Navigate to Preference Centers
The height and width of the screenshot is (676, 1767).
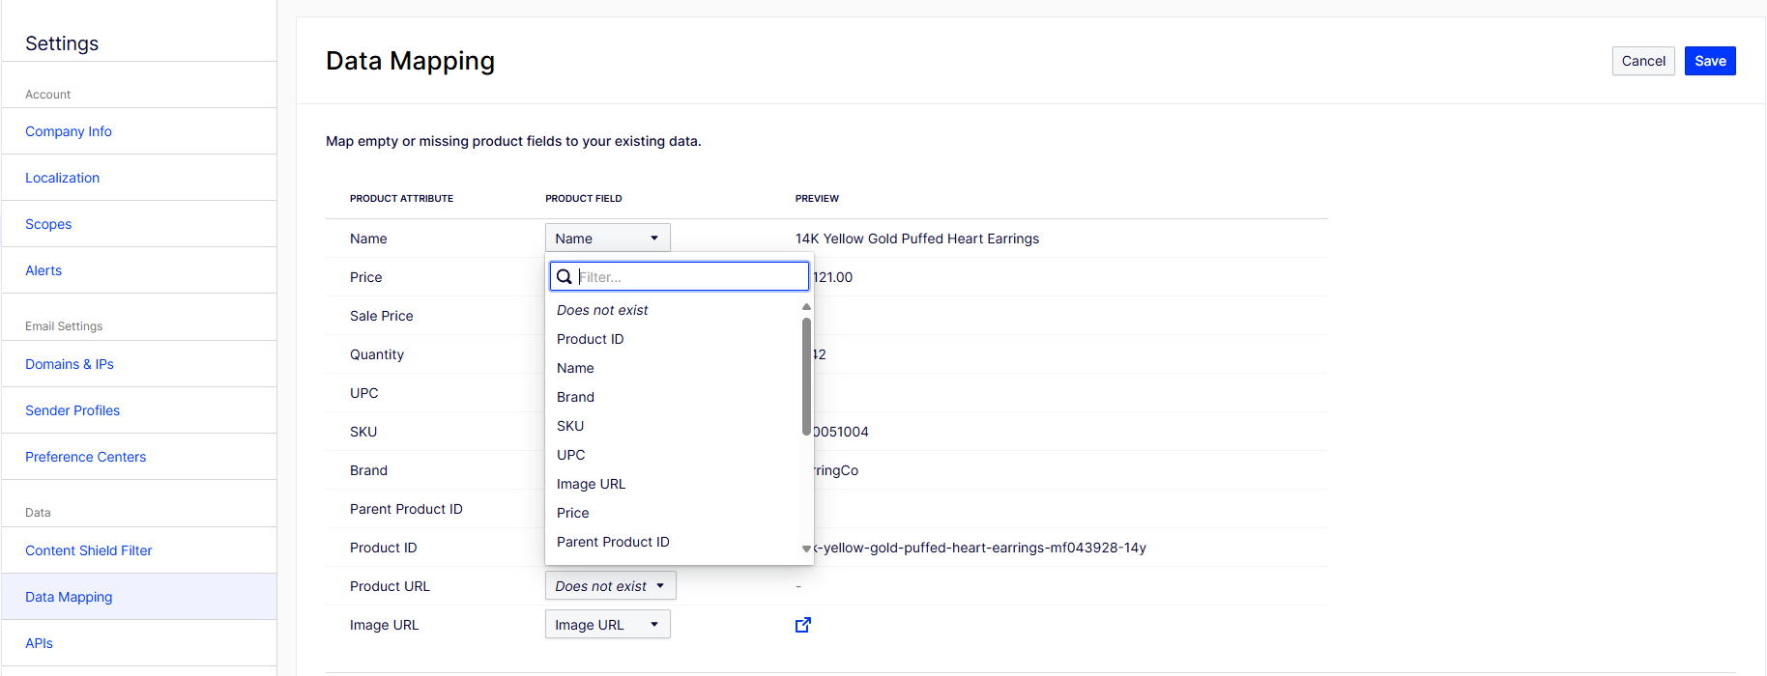click(x=86, y=457)
